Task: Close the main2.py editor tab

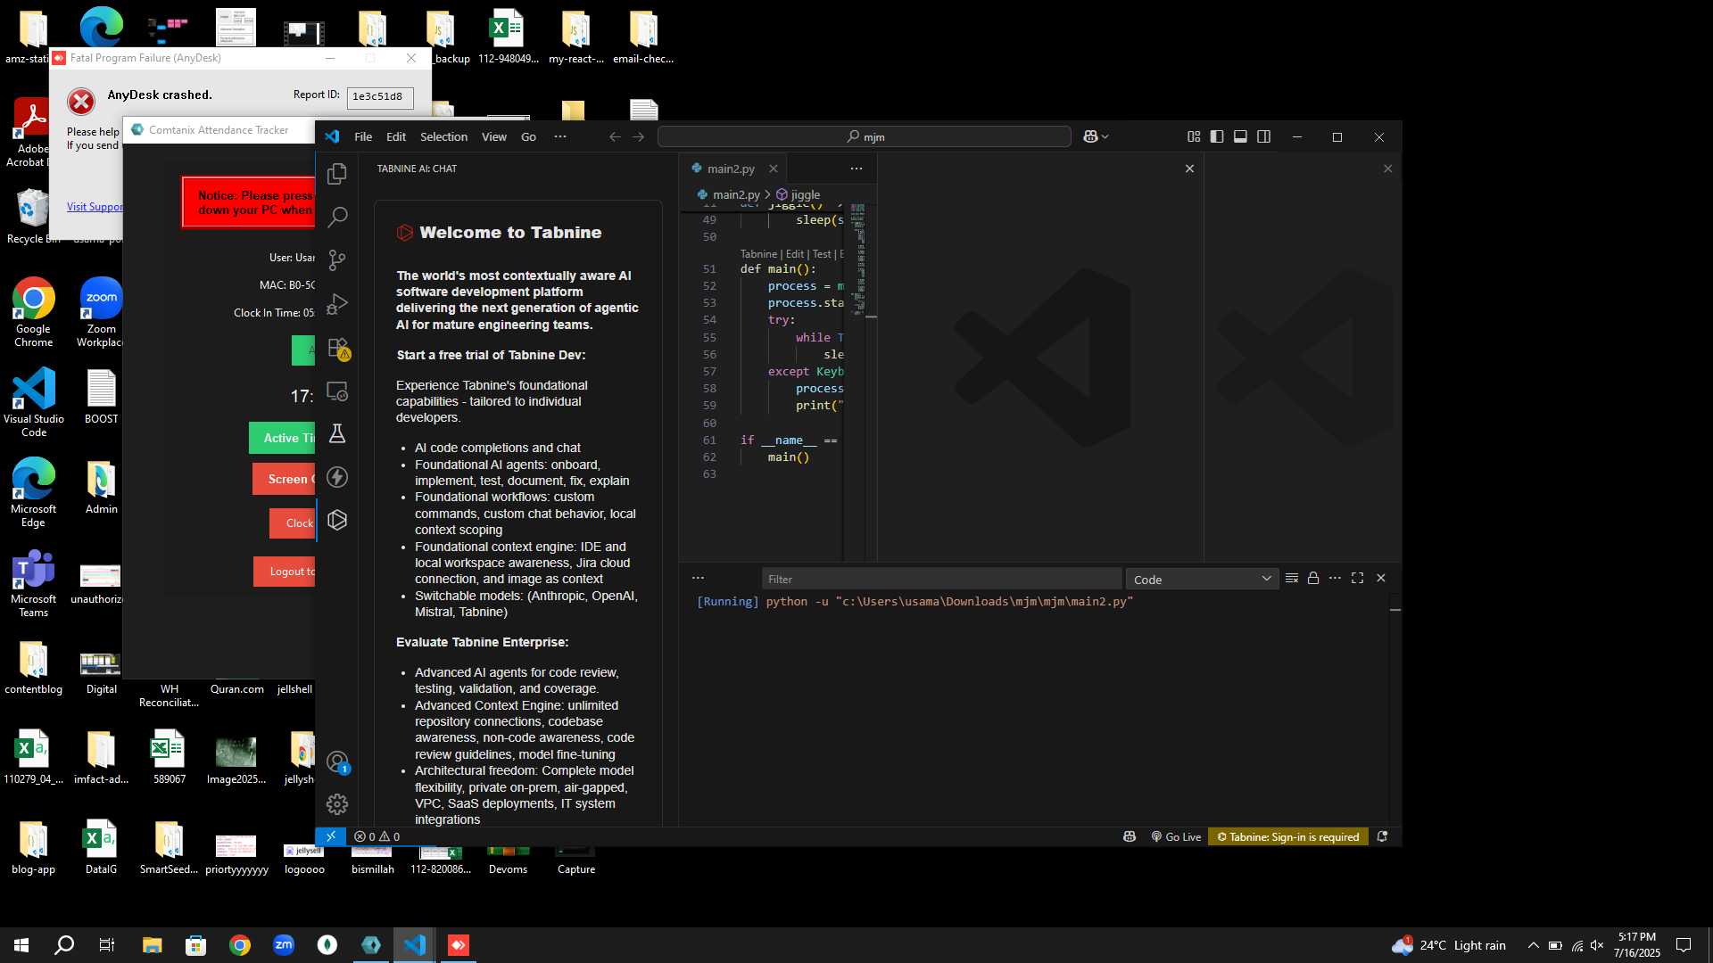Action: coord(774,169)
